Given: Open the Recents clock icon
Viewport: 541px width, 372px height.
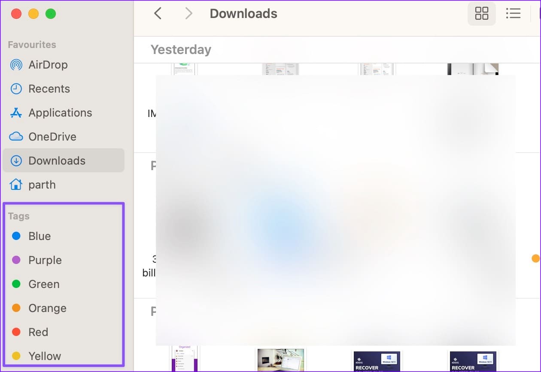Looking at the screenshot, I should click(x=16, y=89).
